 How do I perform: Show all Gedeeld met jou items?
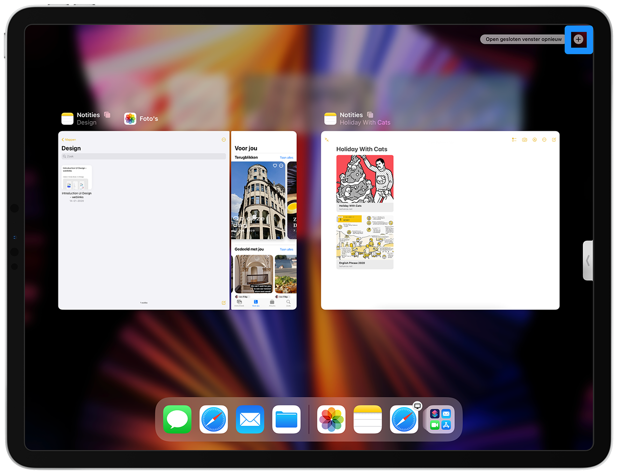coord(286,250)
